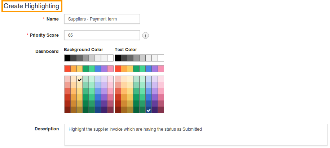This screenshot has height=148, width=330.
Task: Click the Description label
Action: [x=47, y=129]
